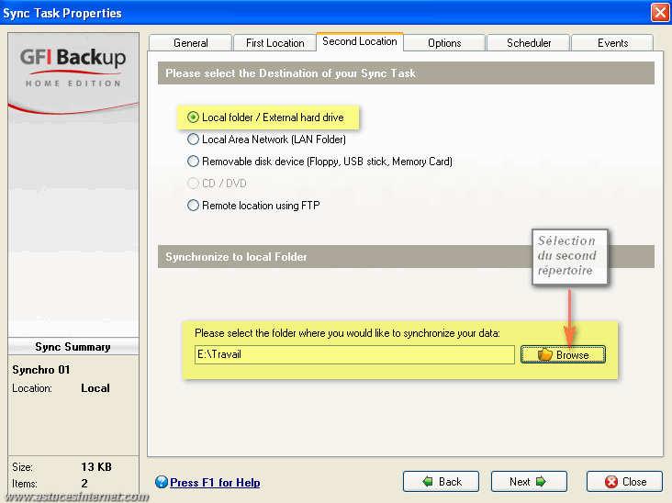Open the Options tab
Viewport: 672px width, 503px height.
coord(444,43)
